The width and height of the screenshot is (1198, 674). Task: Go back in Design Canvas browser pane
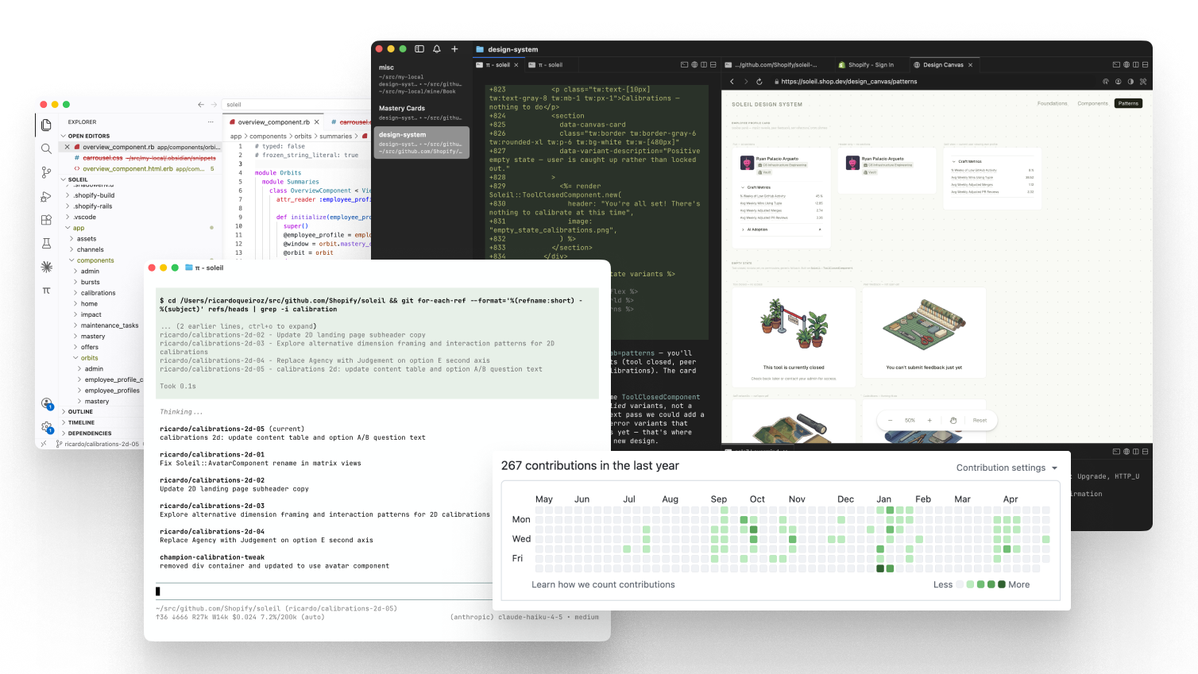732,82
